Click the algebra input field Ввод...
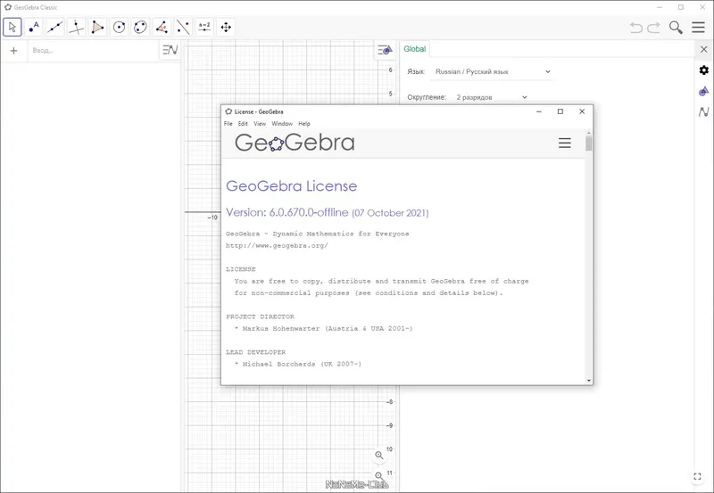 coord(93,51)
